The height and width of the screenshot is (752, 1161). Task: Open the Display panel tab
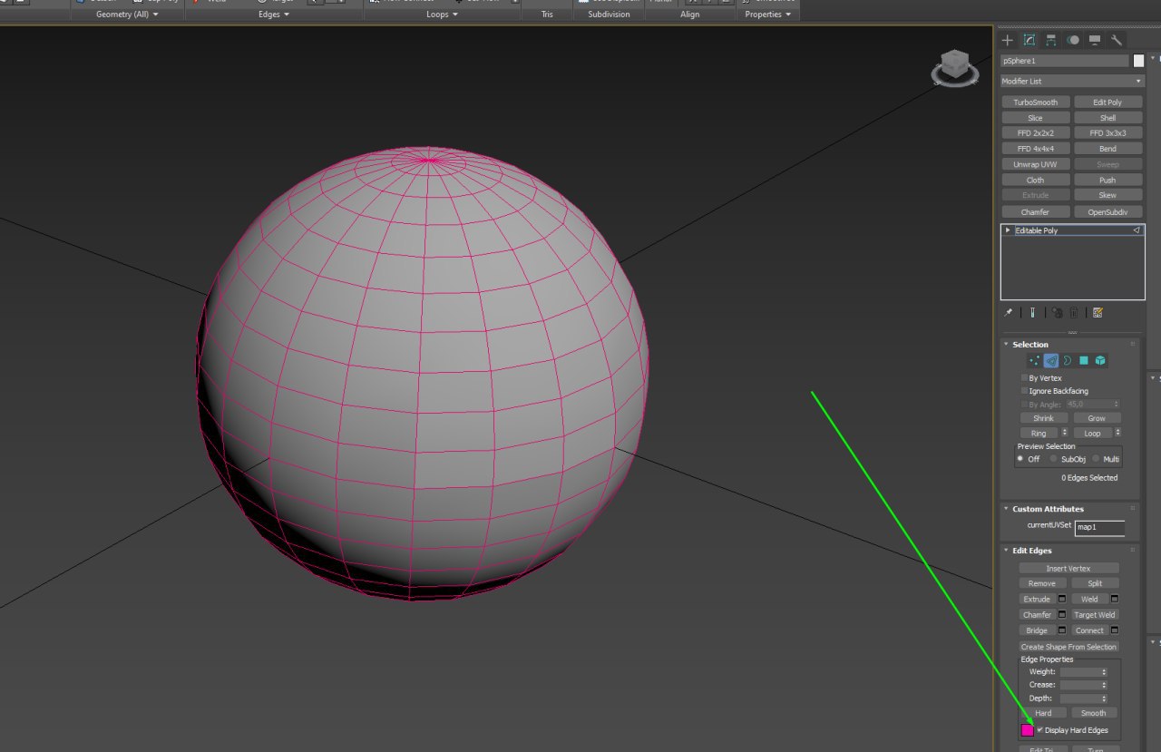1095,40
